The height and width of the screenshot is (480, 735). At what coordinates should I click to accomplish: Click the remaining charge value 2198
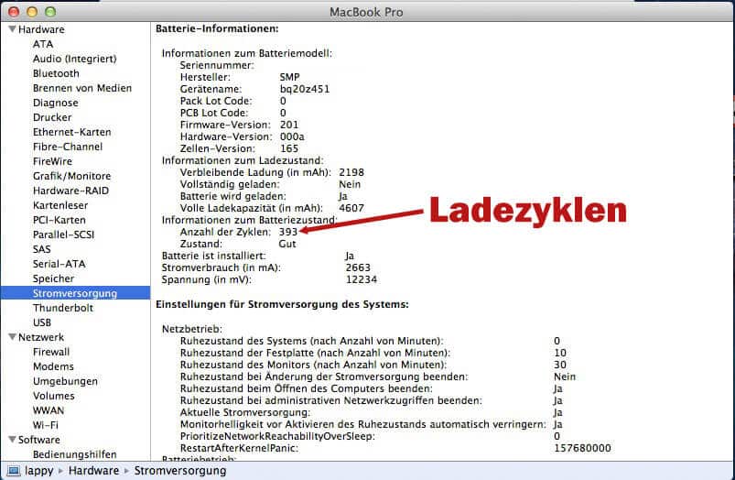tap(351, 172)
